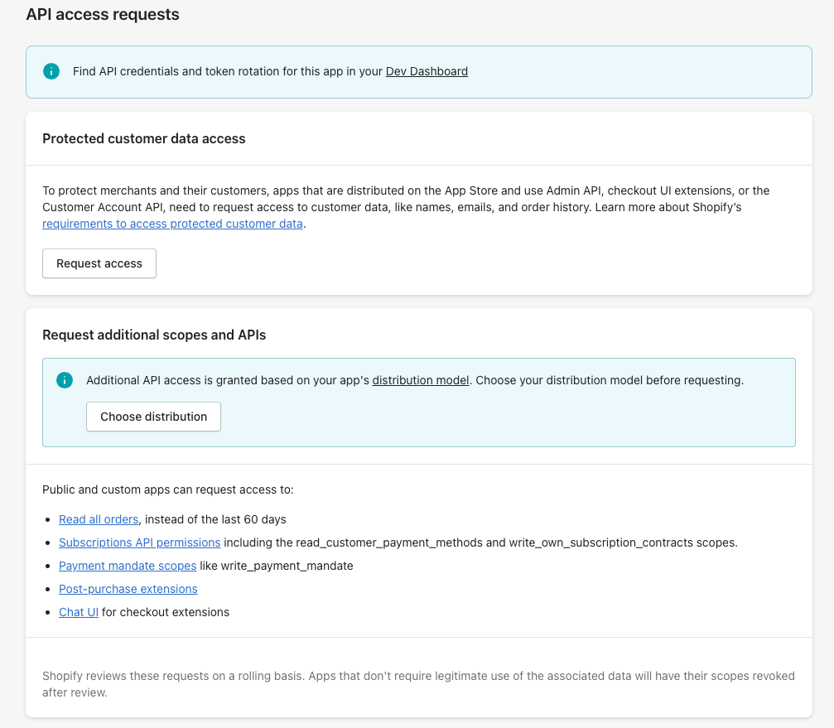Click the info icon in distribution model notice

pyautogui.click(x=65, y=380)
